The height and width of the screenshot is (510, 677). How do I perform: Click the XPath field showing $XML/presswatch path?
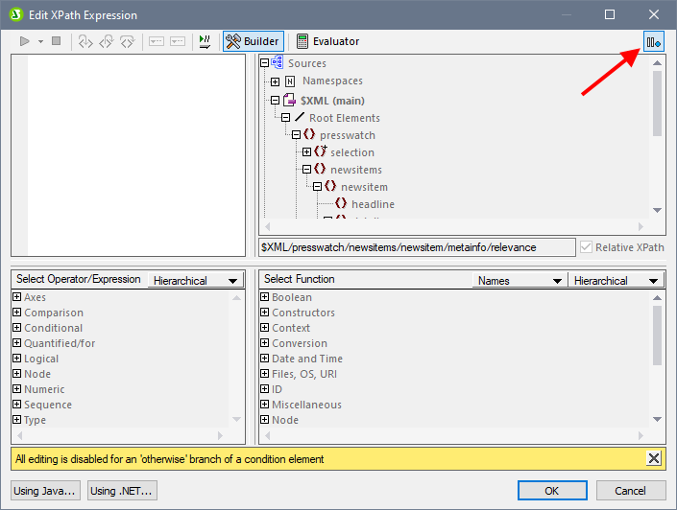click(x=417, y=247)
